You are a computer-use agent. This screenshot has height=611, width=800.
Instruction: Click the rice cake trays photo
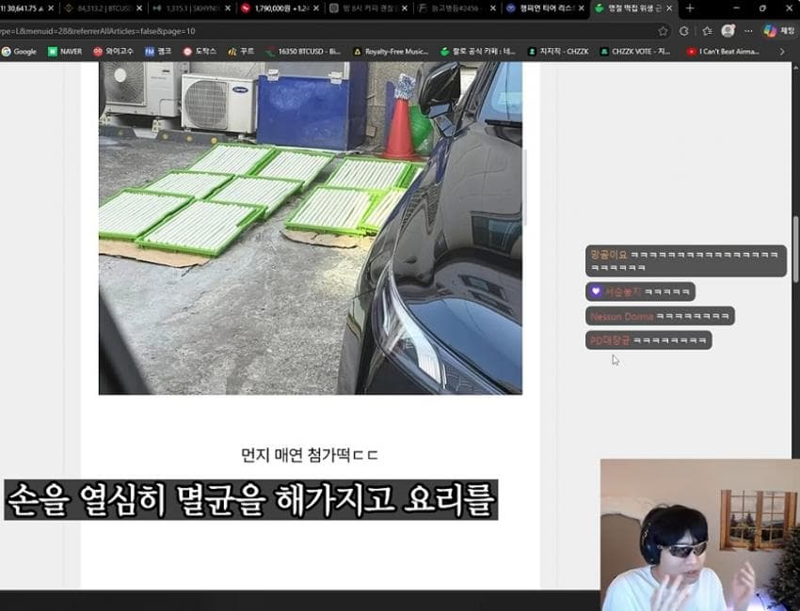pyautogui.click(x=311, y=228)
